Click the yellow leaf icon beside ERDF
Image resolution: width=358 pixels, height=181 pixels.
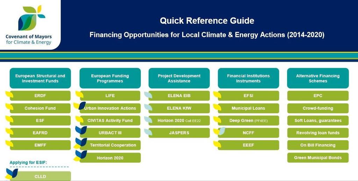(x=9, y=94)
